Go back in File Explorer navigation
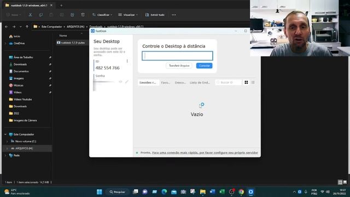350x197 pixels. (x=7, y=27)
